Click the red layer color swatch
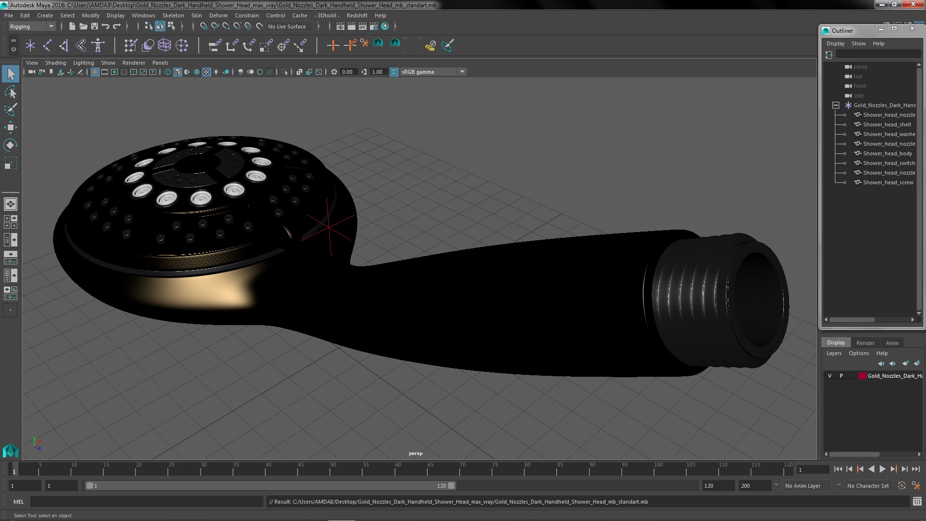926x521 pixels. click(862, 376)
